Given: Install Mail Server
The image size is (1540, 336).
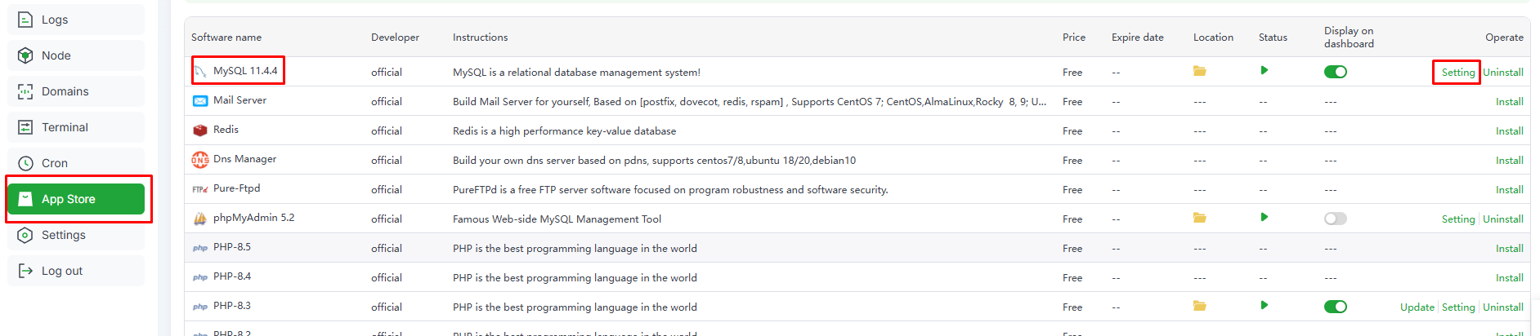Looking at the screenshot, I should click(1510, 102).
